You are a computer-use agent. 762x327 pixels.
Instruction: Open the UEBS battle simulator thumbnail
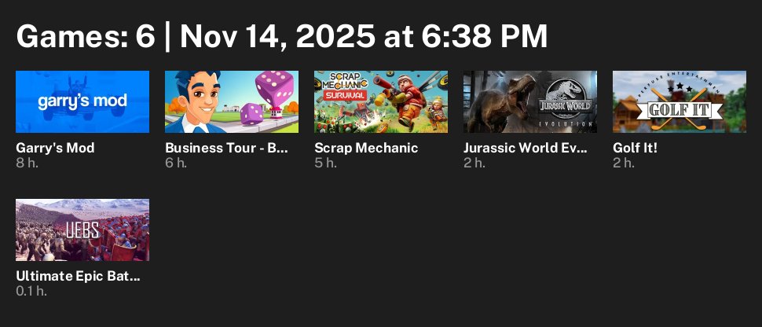coord(82,230)
